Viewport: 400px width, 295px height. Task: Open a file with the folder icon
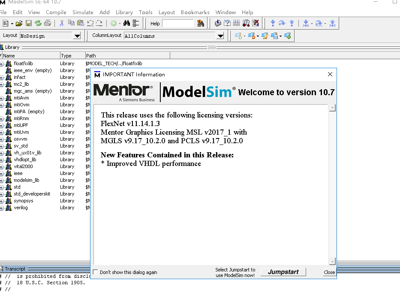(x=19, y=24)
